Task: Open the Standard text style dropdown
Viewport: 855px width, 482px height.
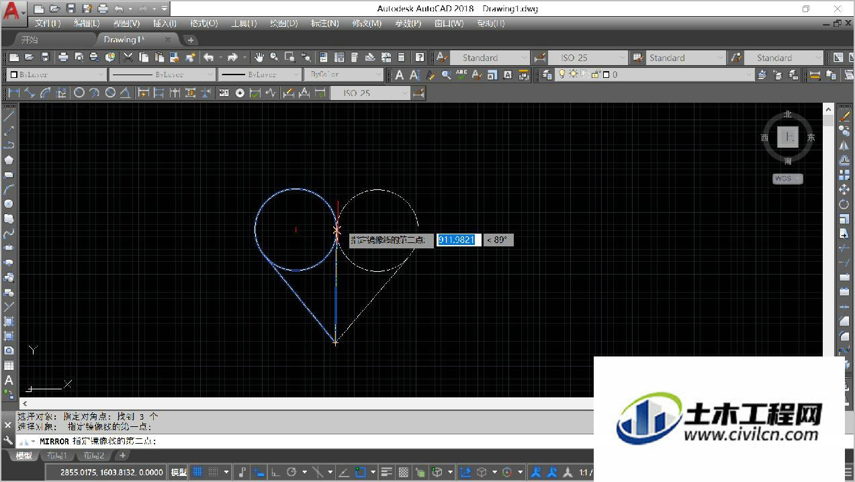Action: pos(490,58)
